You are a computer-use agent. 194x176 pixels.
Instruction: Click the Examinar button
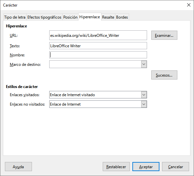pyautogui.click(x=164, y=35)
